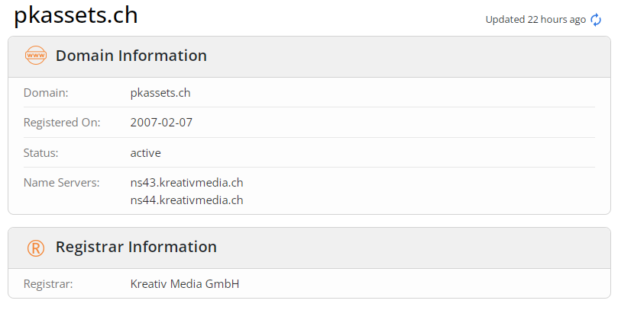Click the active status value
This screenshot has width=618, height=310.
coord(146,152)
